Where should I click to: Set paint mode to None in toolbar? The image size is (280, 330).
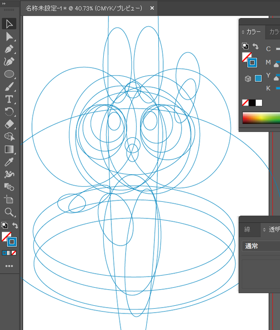[x=14, y=253]
